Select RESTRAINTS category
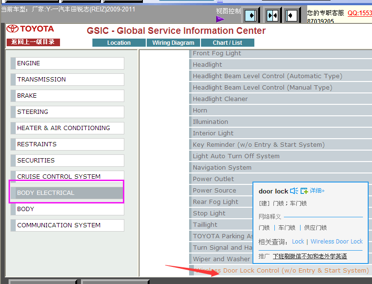This screenshot has height=284, width=372. point(67,144)
